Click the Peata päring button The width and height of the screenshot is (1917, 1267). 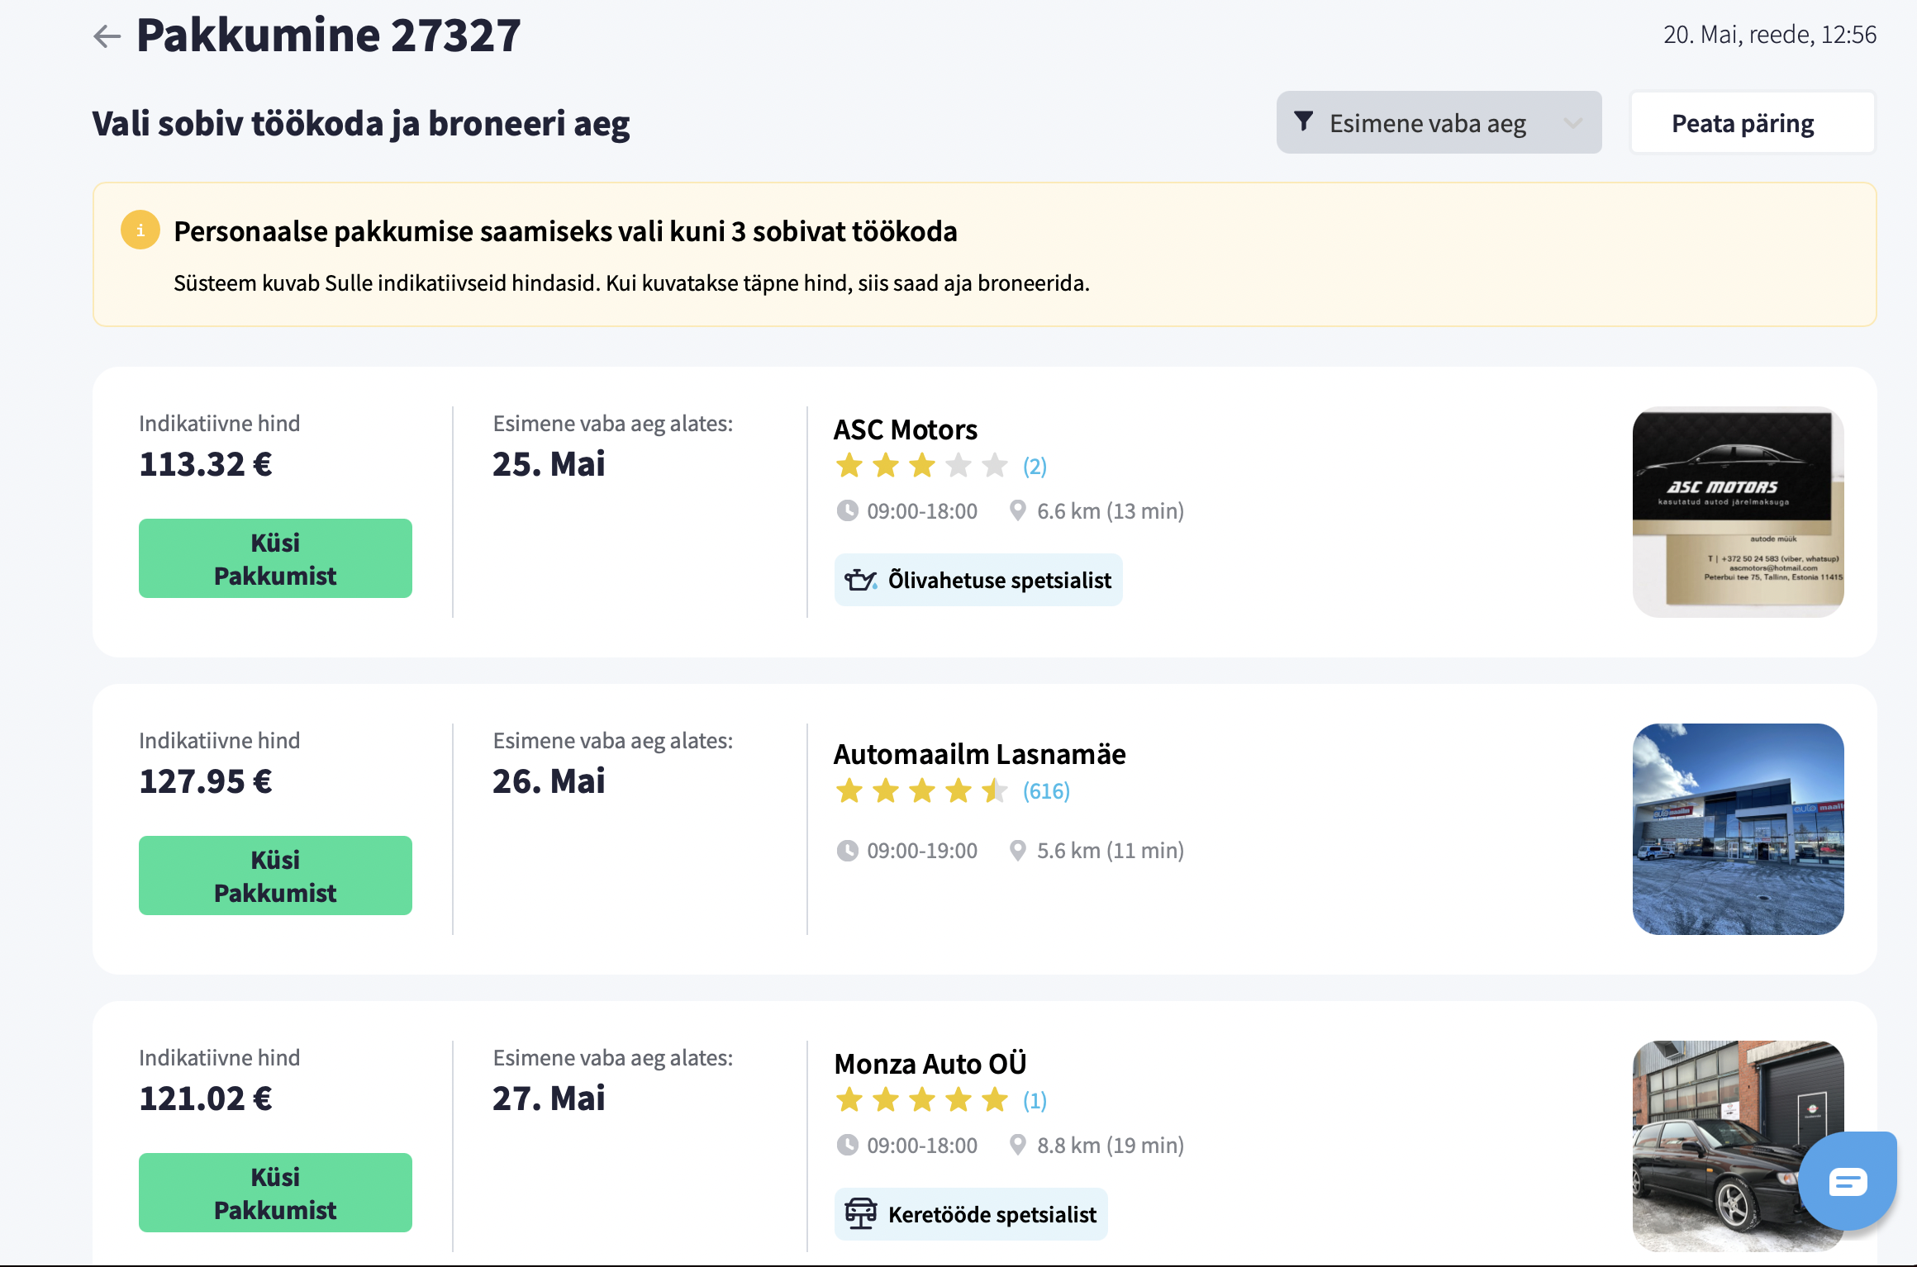pos(1753,123)
